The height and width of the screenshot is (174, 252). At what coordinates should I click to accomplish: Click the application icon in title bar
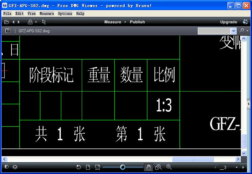pos(4,5)
